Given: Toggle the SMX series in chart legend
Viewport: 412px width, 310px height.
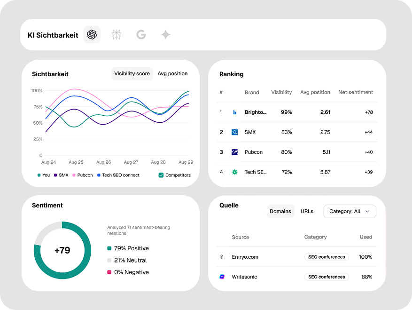Looking at the screenshot, I should tap(61, 175).
